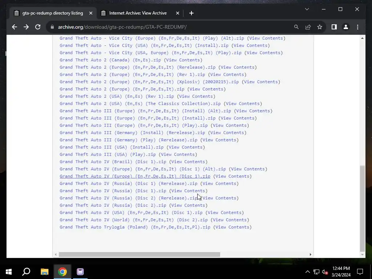Download underlined GTA IV (Europe) (Disc 1).zip
This screenshot has width=372, height=279.
(x=135, y=176)
